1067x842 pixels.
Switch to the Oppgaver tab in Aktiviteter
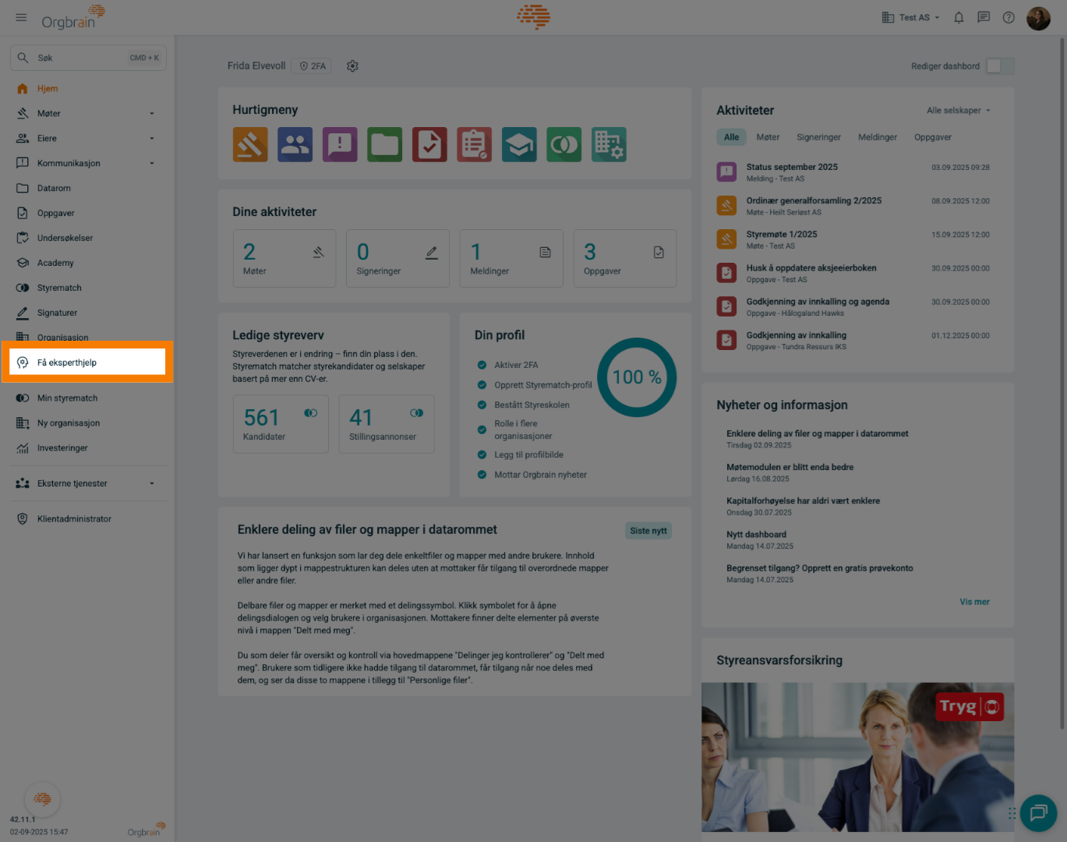(x=933, y=137)
